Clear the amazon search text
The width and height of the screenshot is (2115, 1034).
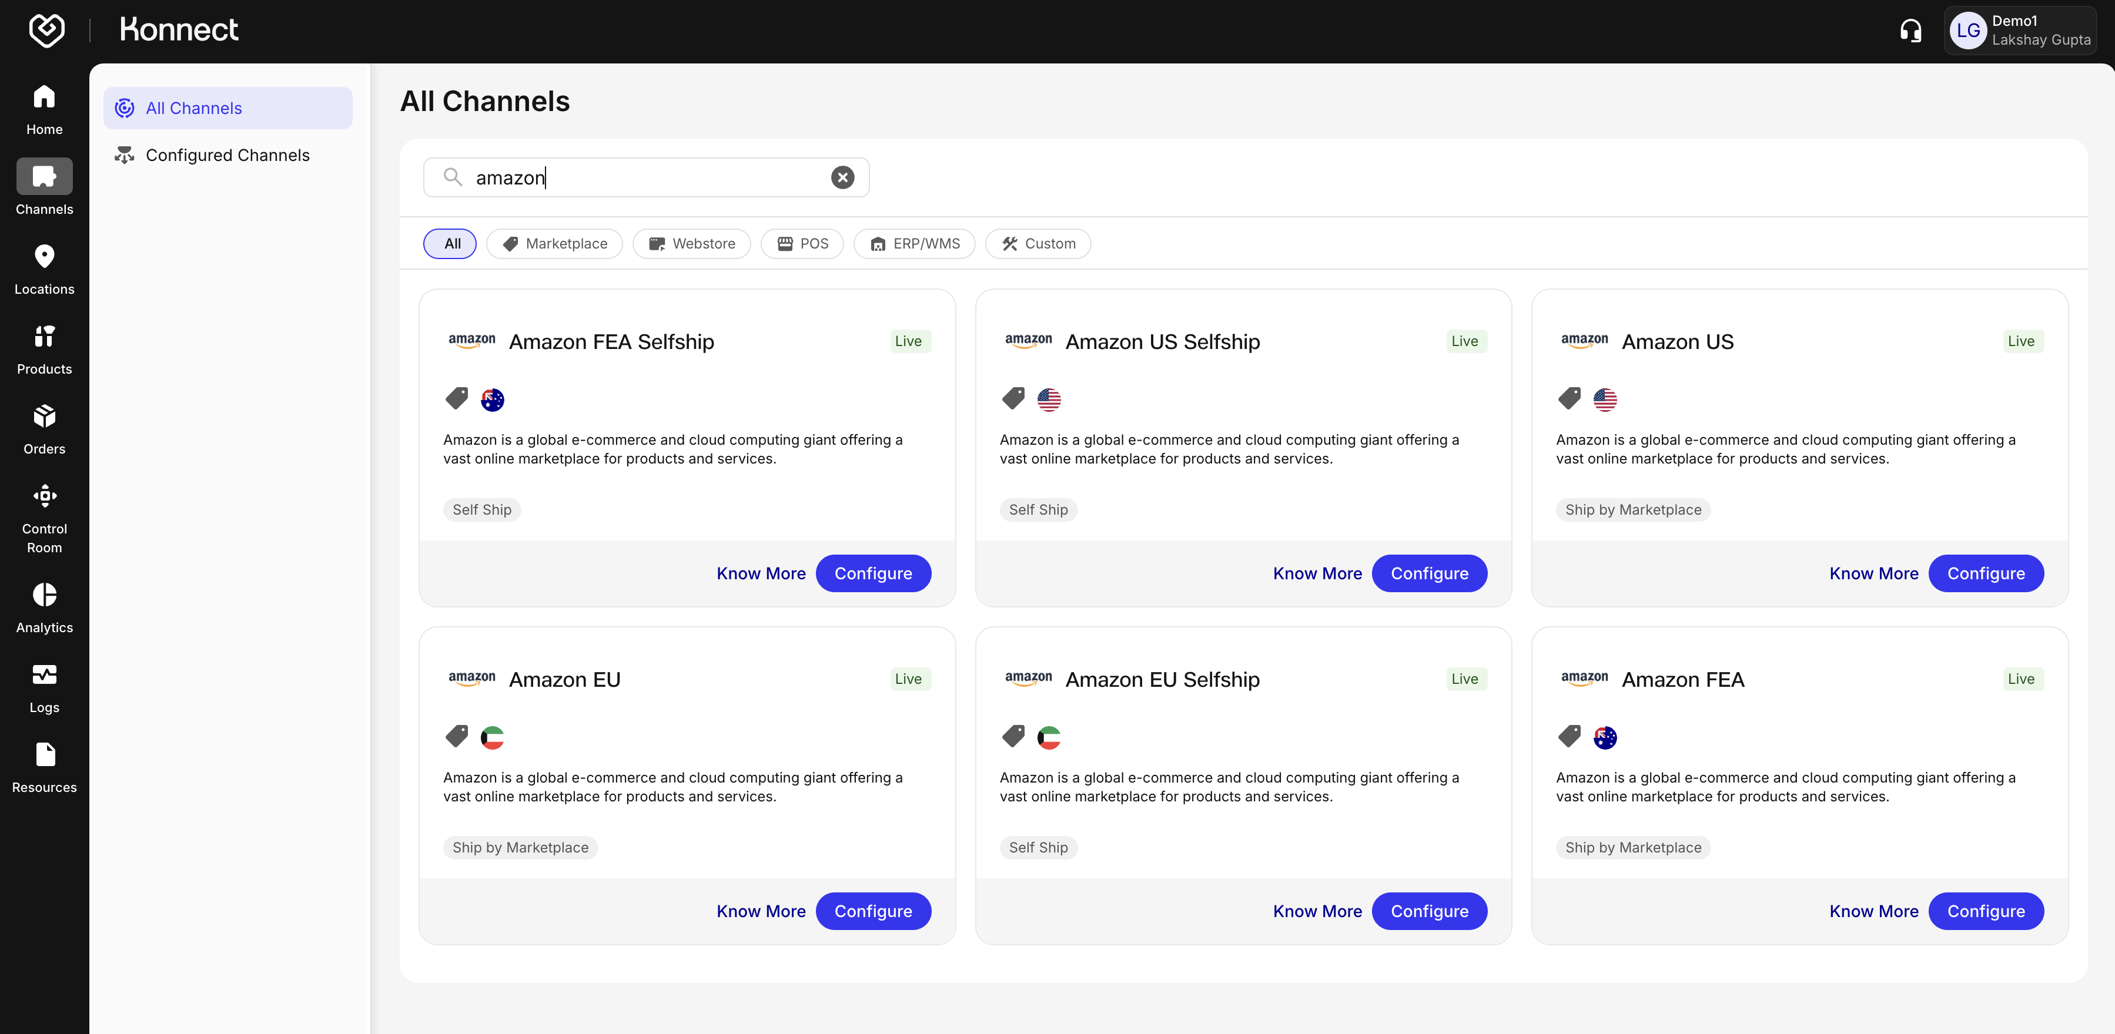pyautogui.click(x=842, y=177)
